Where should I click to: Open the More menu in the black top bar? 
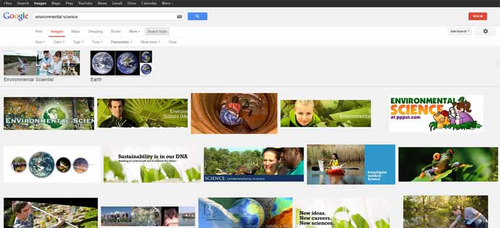pyautogui.click(x=168, y=3)
